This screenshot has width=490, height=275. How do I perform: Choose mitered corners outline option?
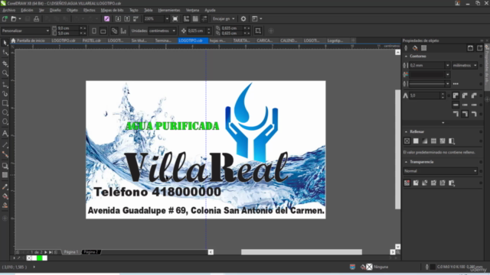(x=456, y=95)
